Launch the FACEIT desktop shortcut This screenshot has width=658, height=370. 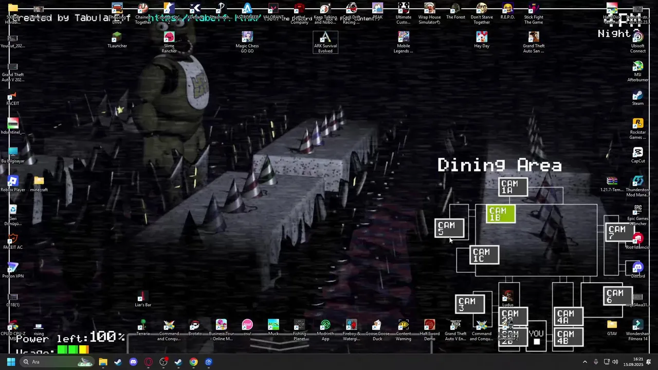(x=13, y=98)
